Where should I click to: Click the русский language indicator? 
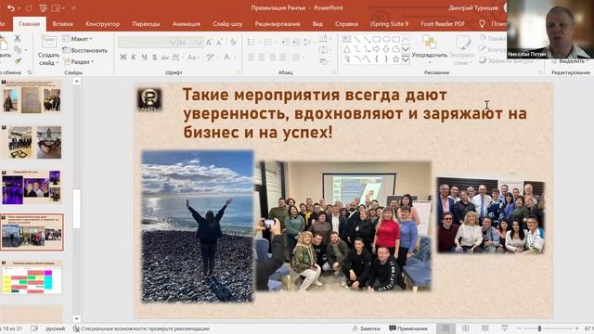coord(56,328)
